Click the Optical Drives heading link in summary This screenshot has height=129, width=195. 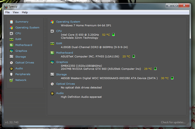click(x=66, y=84)
